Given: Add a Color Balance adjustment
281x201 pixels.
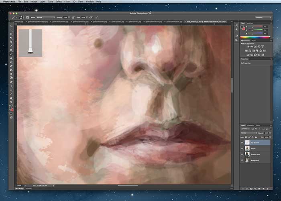Looking at the screenshot, I should (x=250, y=51).
